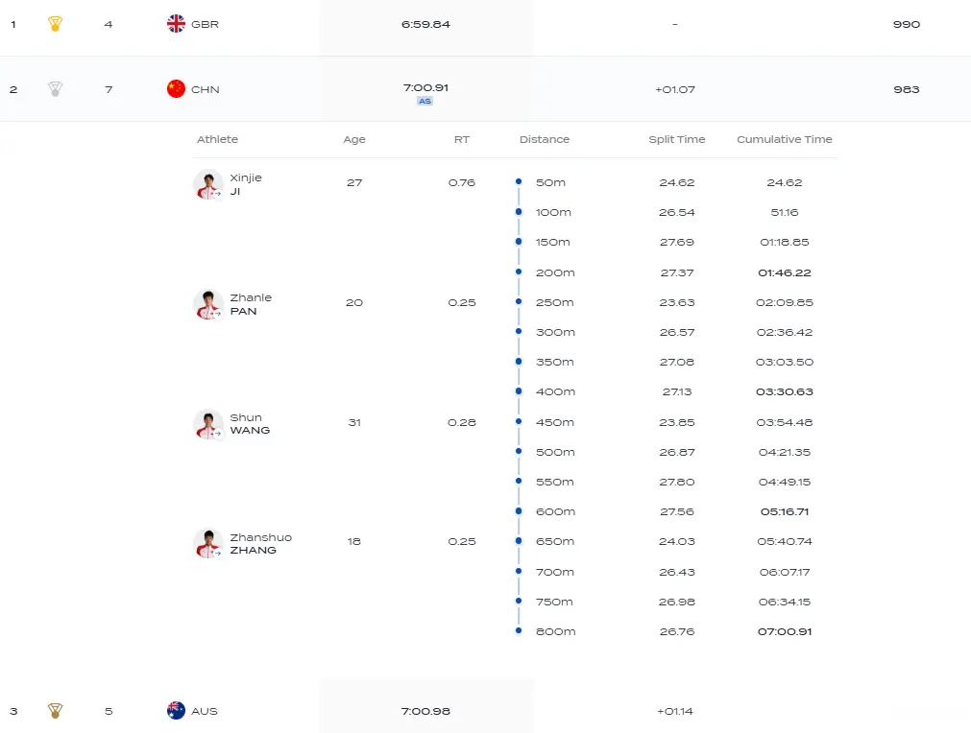The height and width of the screenshot is (733, 971).
Task: Open Shun WANG's athlete photo
Action: (208, 424)
